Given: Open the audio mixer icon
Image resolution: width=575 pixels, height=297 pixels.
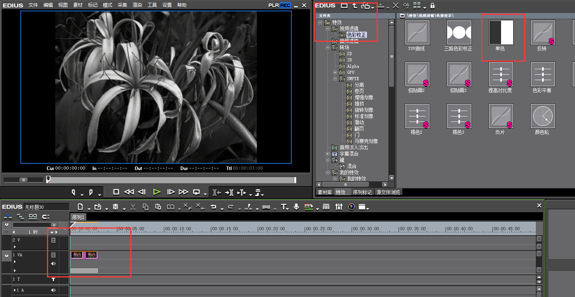Looking at the screenshot, I should coord(339,207).
